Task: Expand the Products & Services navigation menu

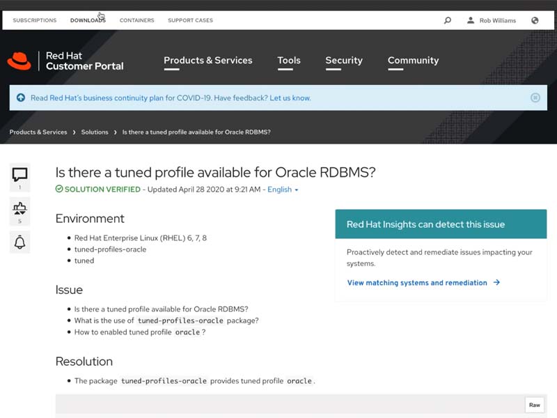Action: point(208,61)
